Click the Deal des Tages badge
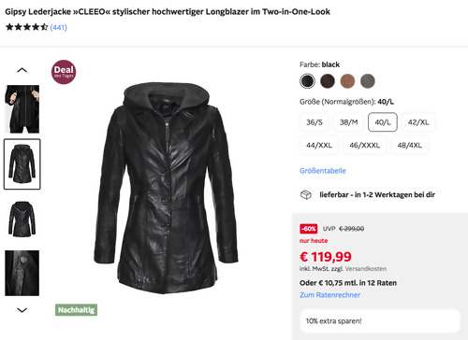This screenshot has width=468, height=340. click(x=64, y=72)
